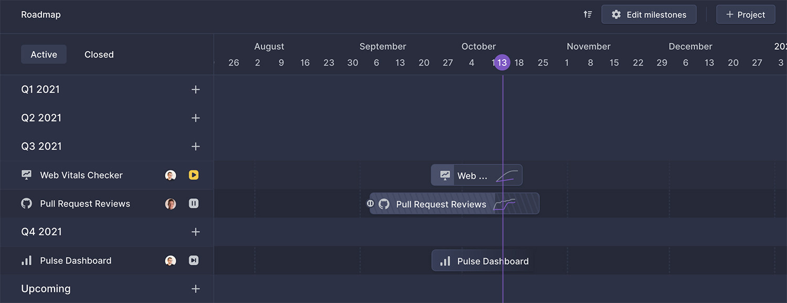
Task: Expand the Q3 2021 milestone row
Action: (x=195, y=146)
